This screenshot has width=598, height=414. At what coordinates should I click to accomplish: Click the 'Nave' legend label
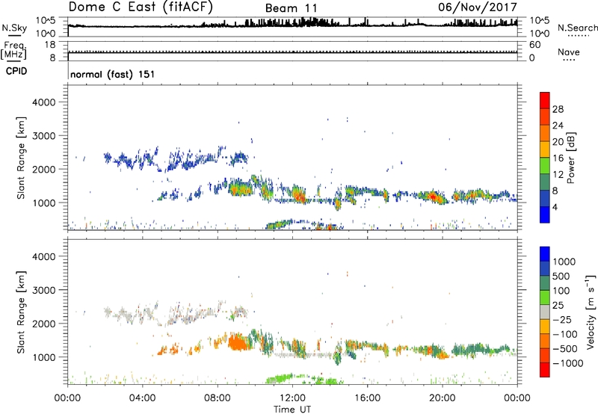[569, 52]
